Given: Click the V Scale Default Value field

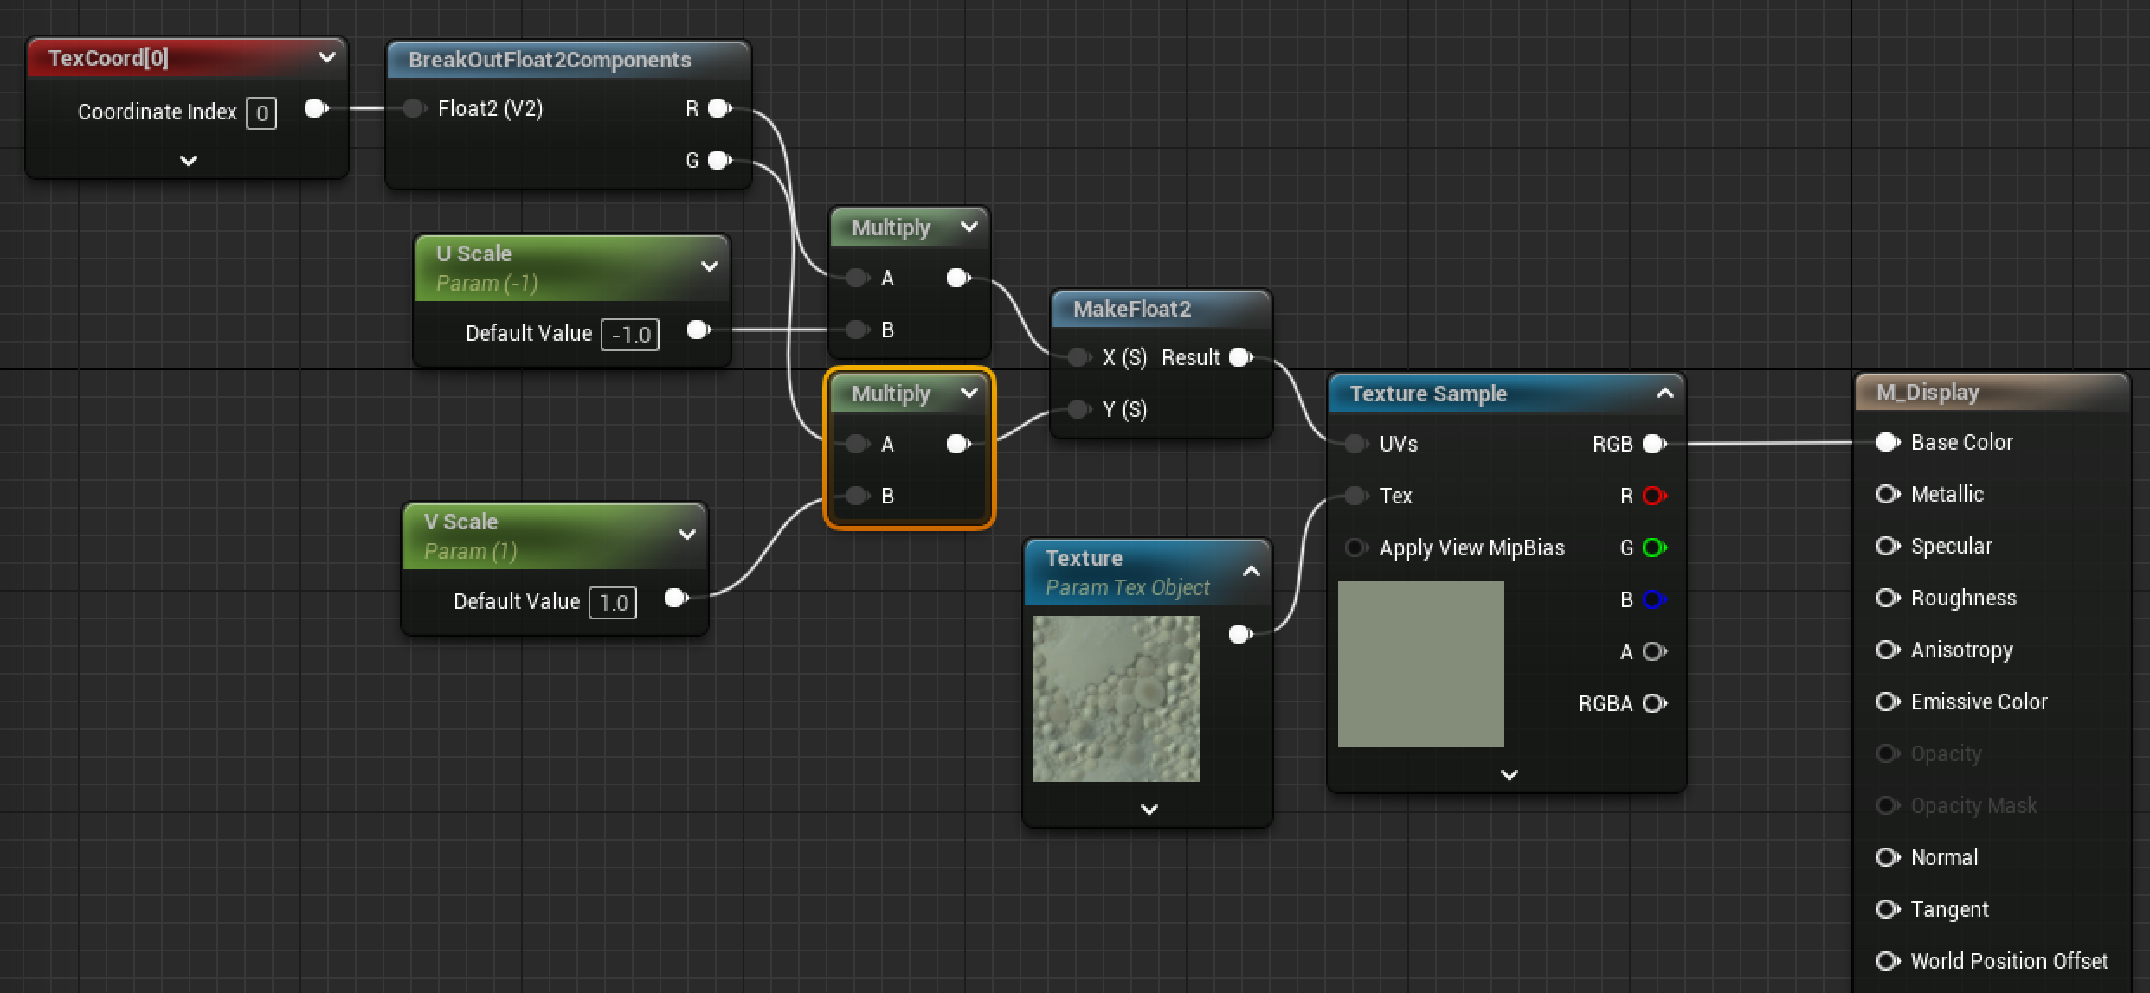Looking at the screenshot, I should [x=612, y=601].
